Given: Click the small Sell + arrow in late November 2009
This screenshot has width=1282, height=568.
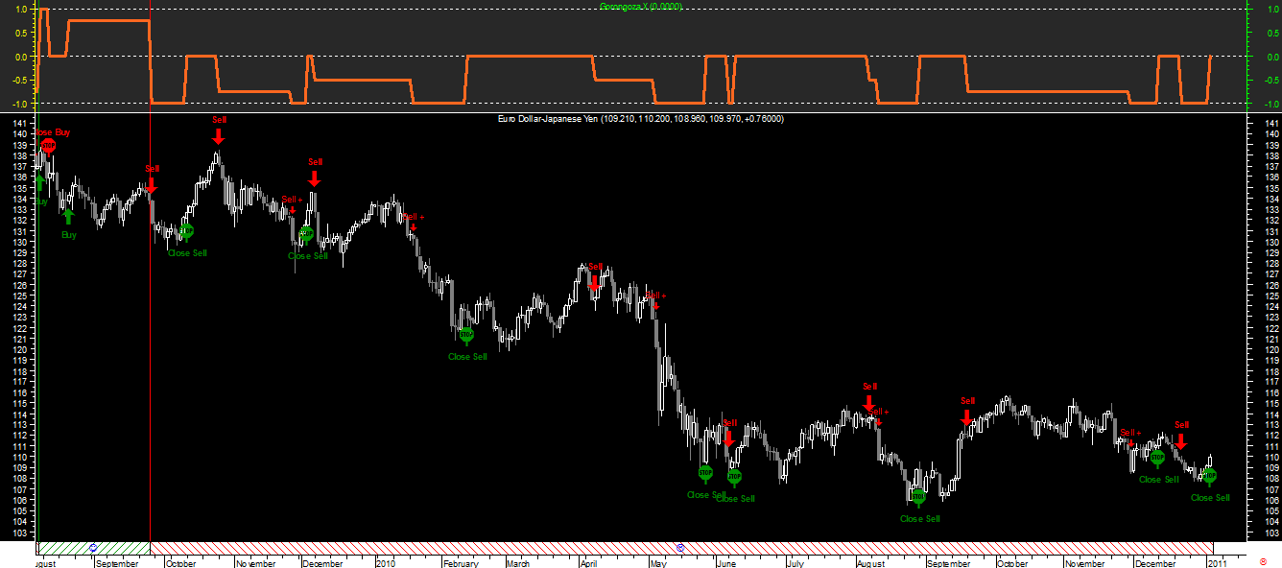Looking at the screenshot, I should (x=292, y=210).
